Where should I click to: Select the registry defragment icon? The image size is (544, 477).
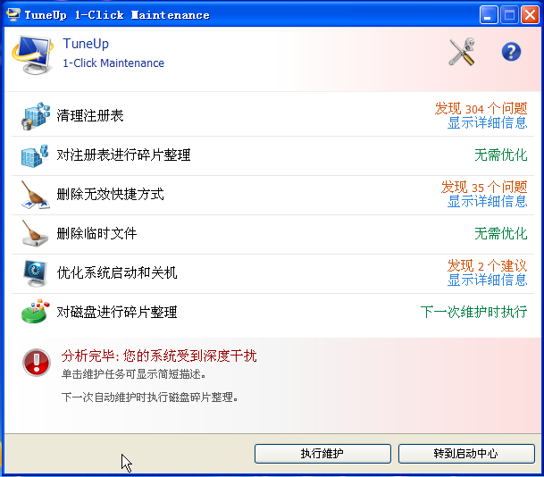tap(35, 155)
